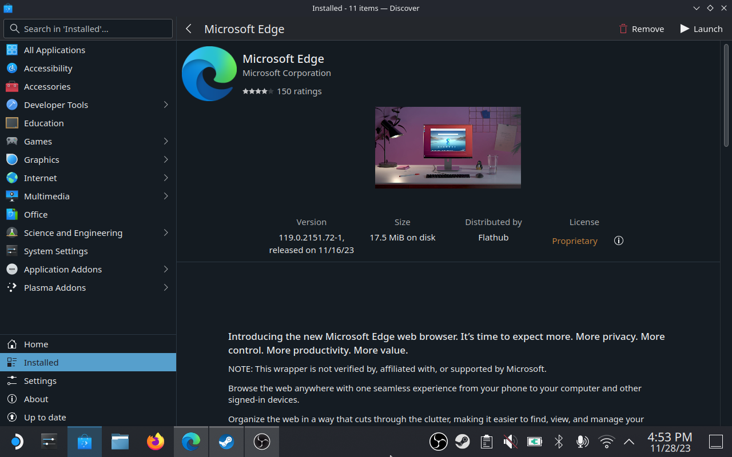Select Up to date entry
Screen dimensions: 732x457
[88, 417]
